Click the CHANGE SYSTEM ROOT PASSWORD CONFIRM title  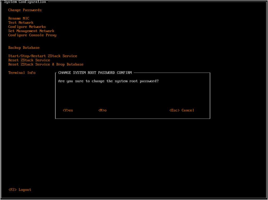[x=95, y=73]
